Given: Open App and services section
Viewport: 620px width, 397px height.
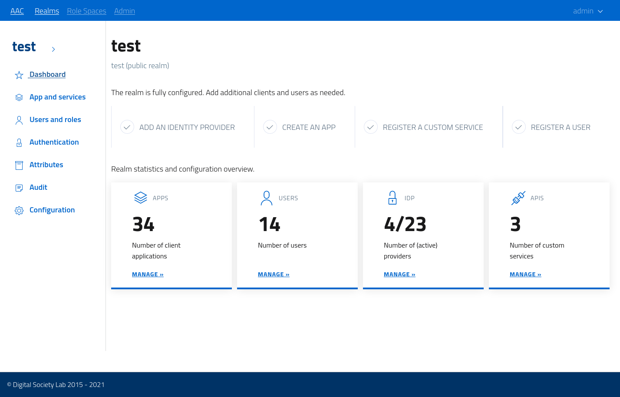Looking at the screenshot, I should 57,97.
